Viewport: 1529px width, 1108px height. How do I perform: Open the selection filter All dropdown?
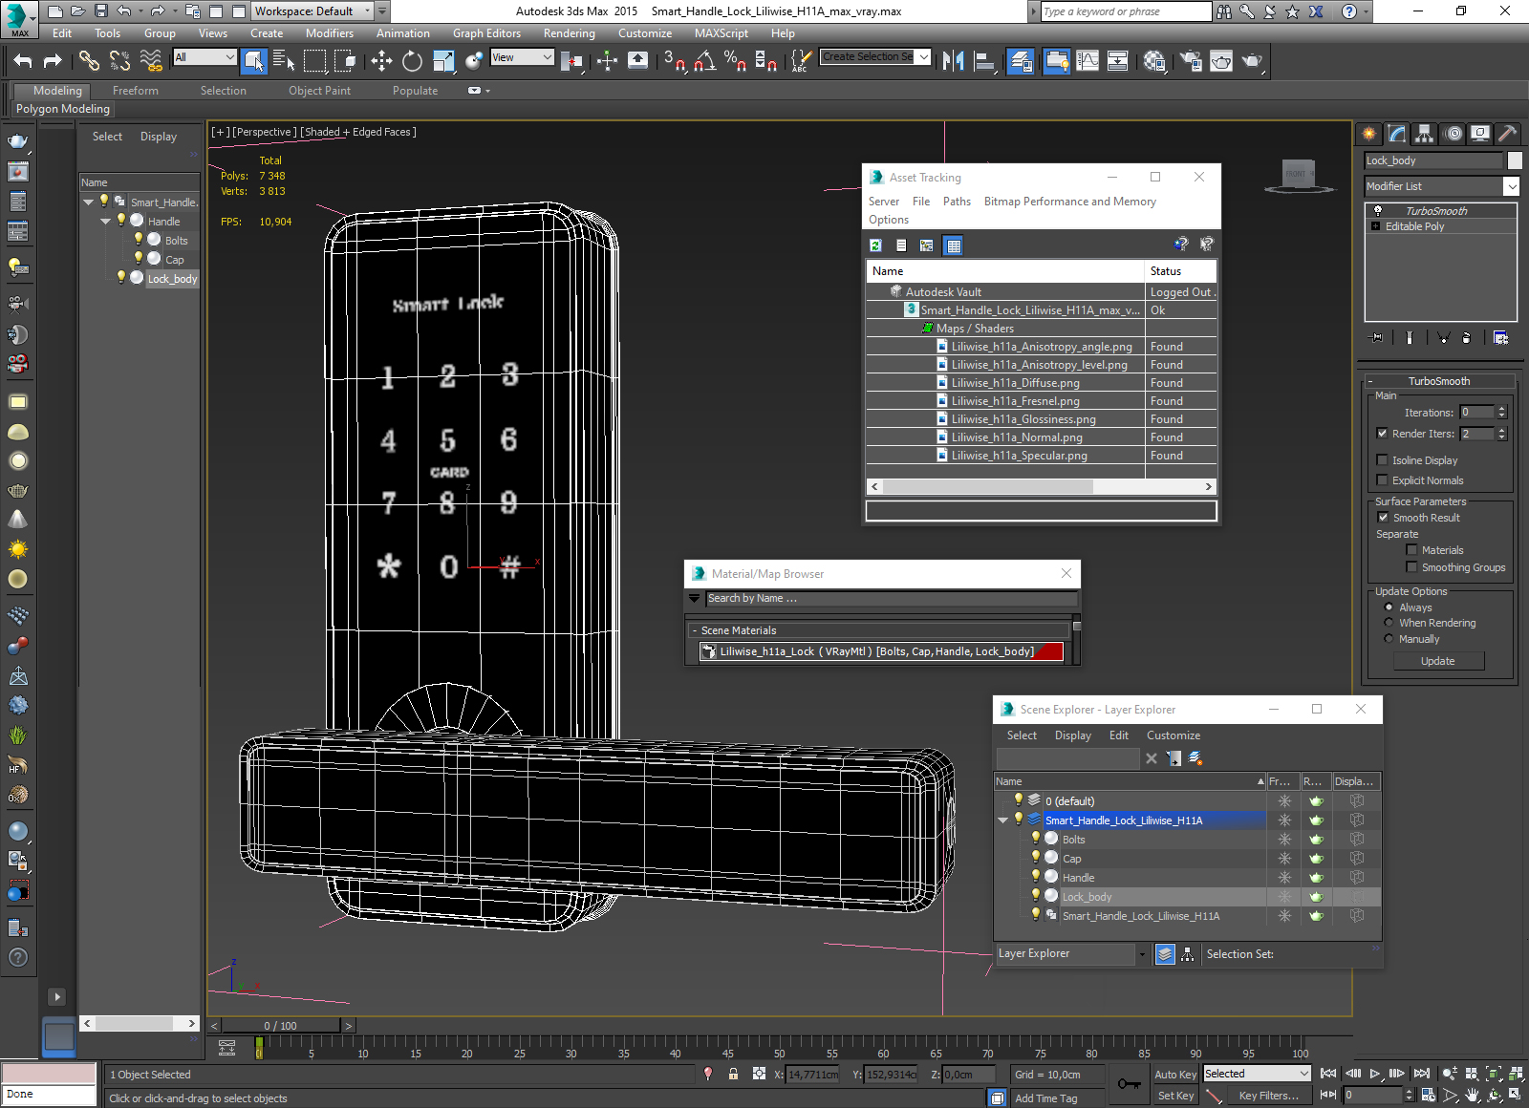(229, 57)
